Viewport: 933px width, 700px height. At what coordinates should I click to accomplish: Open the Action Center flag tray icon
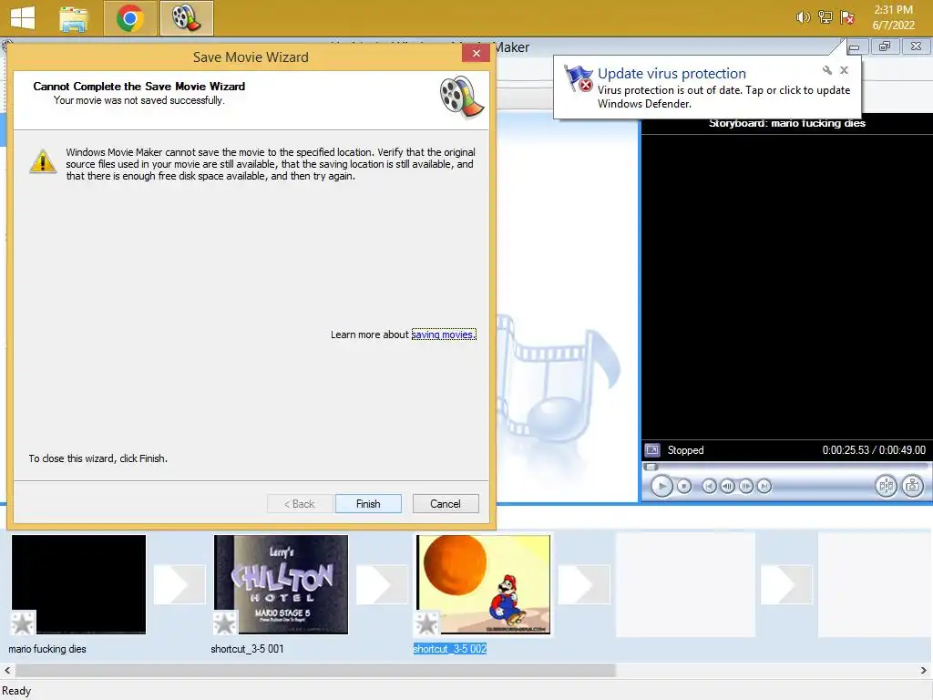click(846, 17)
